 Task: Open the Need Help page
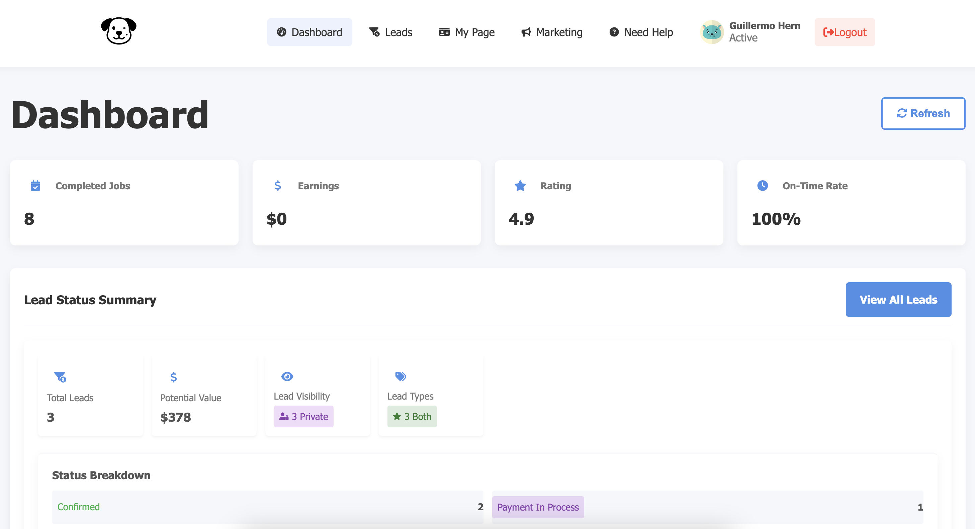coord(641,32)
